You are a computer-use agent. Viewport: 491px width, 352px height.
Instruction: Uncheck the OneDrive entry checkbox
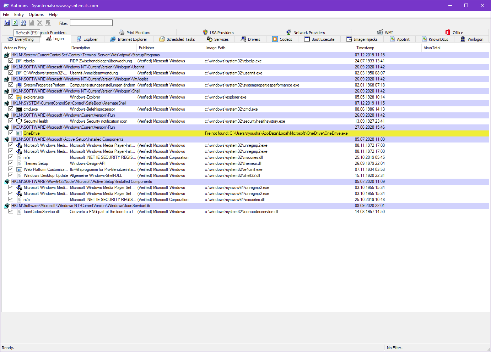click(11, 133)
